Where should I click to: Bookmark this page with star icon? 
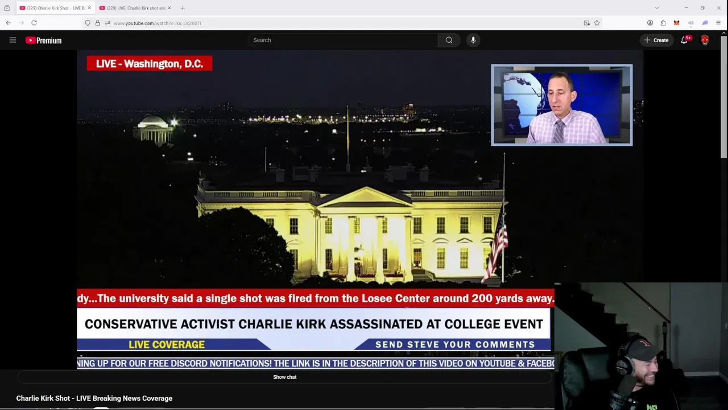[x=597, y=23]
